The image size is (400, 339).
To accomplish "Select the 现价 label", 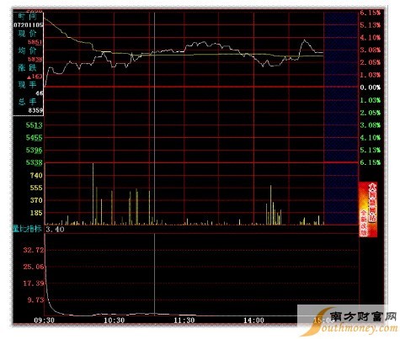I will point(28,34).
